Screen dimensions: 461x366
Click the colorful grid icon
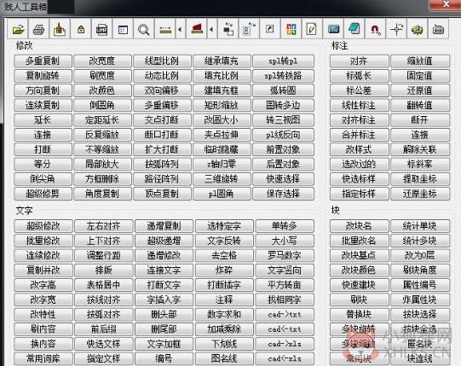291,30
